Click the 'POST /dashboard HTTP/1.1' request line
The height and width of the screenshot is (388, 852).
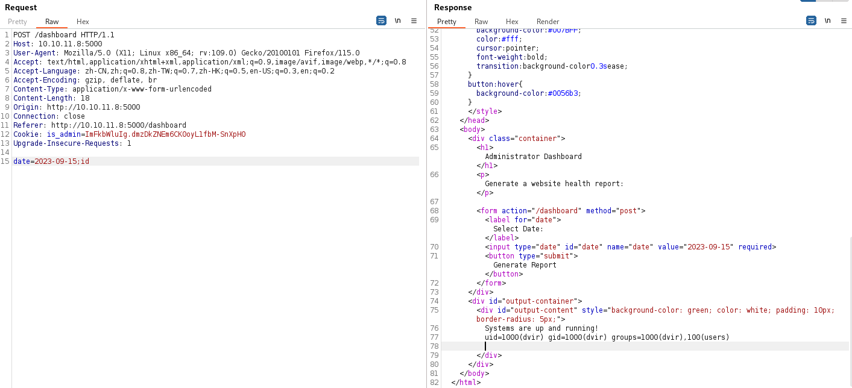pos(64,35)
